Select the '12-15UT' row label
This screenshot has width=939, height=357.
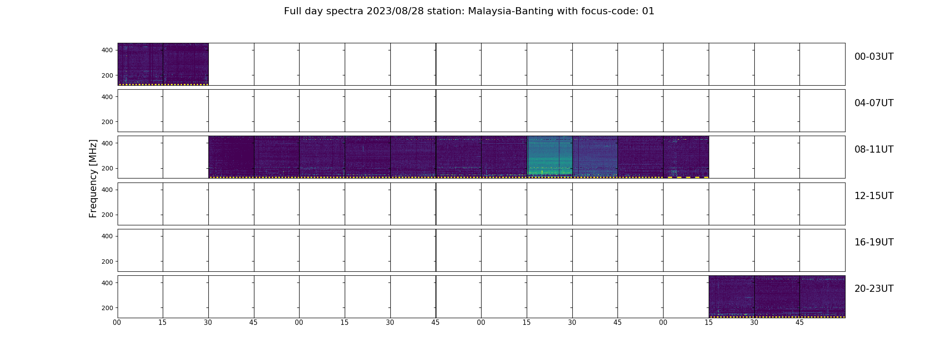coord(874,196)
